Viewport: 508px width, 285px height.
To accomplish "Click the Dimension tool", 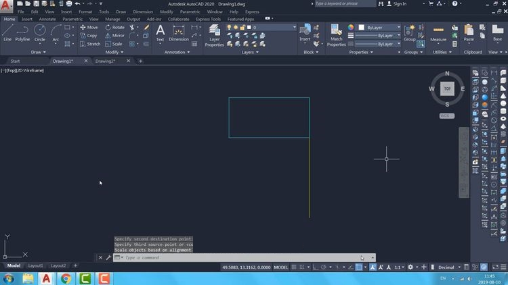I will click(179, 32).
